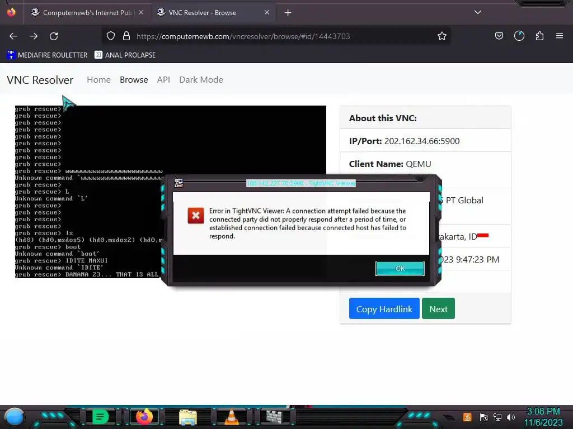Reload the current page
The width and height of the screenshot is (573, 429).
tap(54, 36)
